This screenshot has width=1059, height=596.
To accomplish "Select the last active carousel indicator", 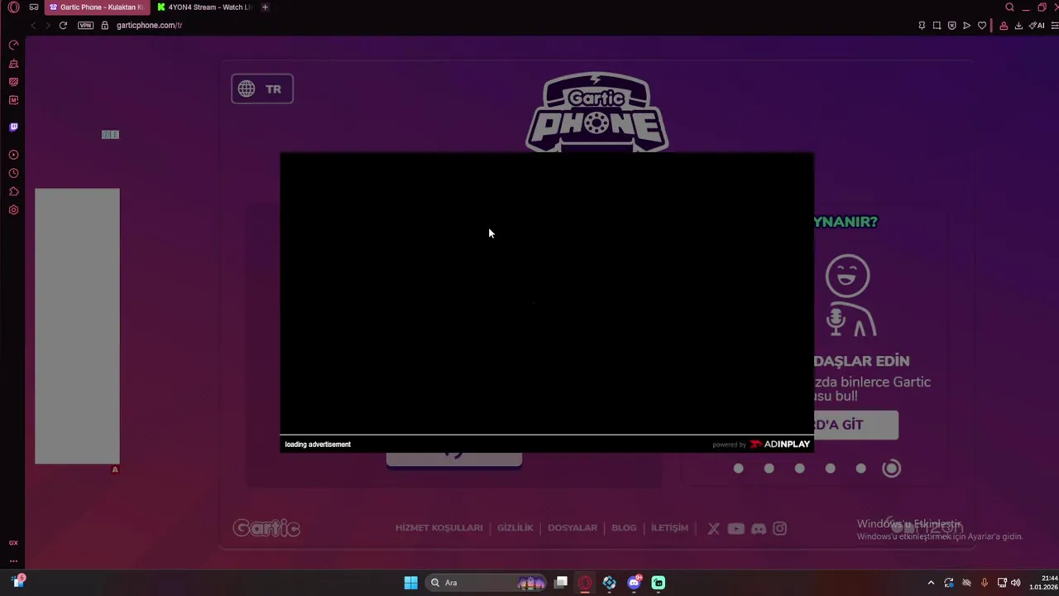I will (891, 469).
